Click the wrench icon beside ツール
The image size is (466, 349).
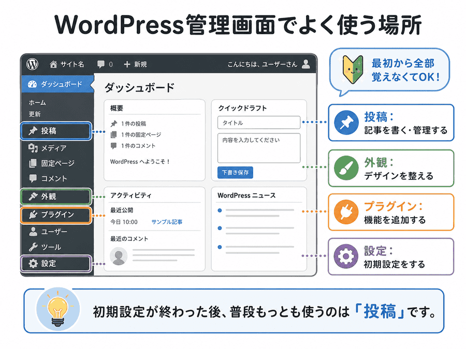tap(33, 247)
